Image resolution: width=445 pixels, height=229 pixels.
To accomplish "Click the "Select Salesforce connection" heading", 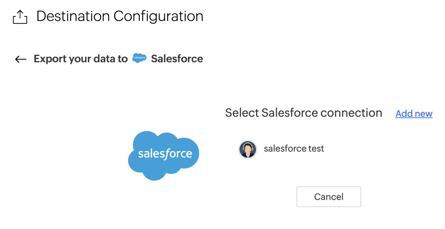I will pos(303,113).
